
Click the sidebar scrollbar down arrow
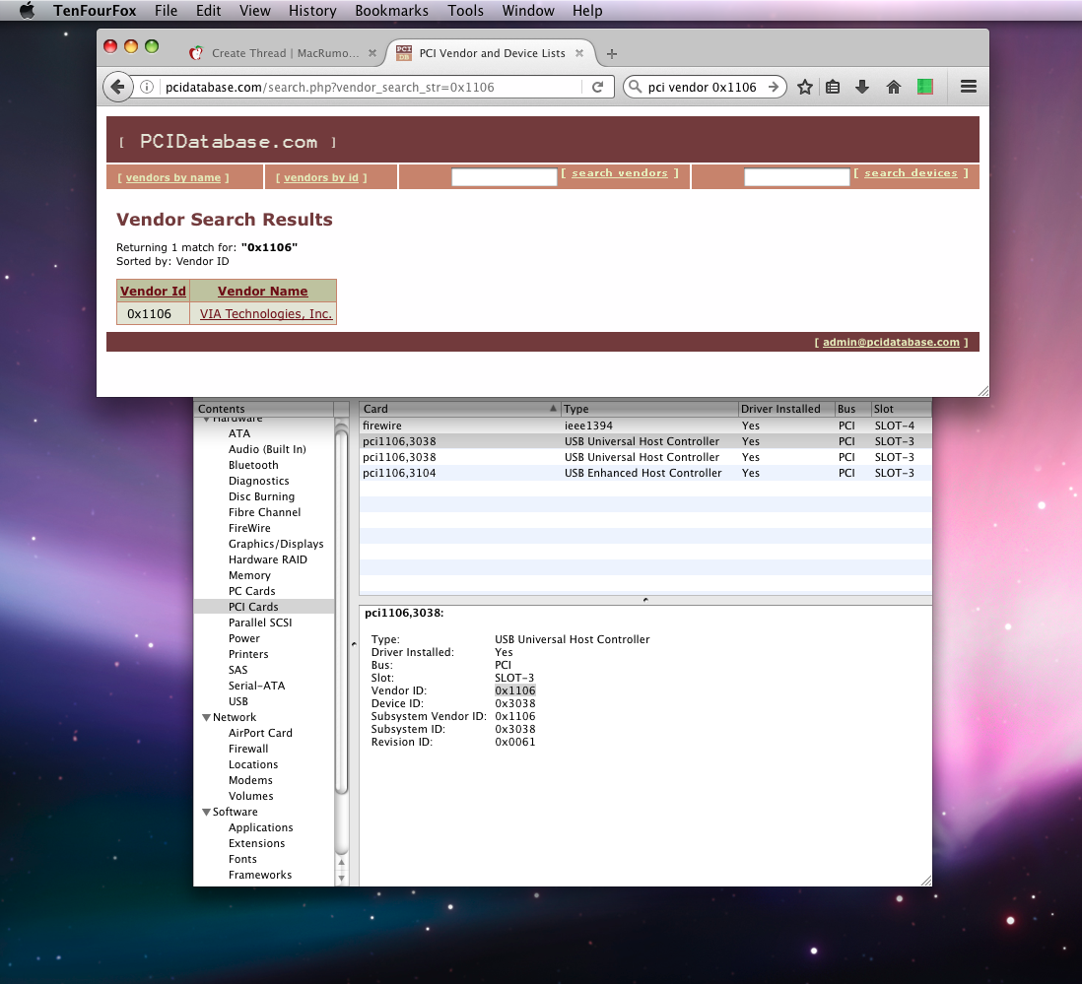coord(341,878)
